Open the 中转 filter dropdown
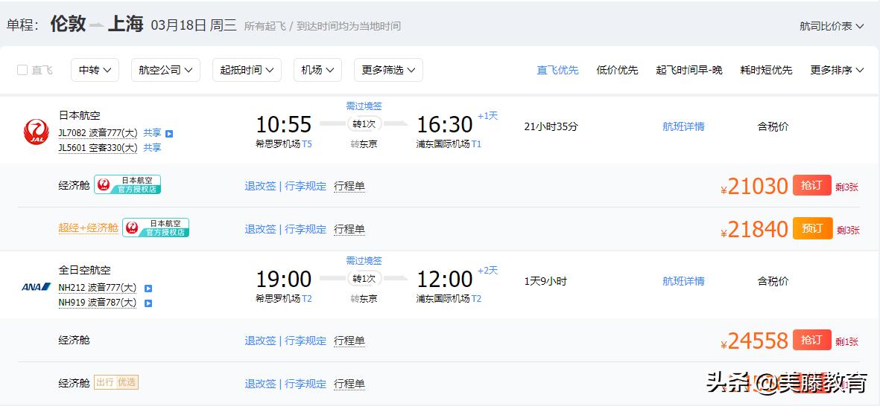This screenshot has width=880, height=406. click(x=95, y=70)
